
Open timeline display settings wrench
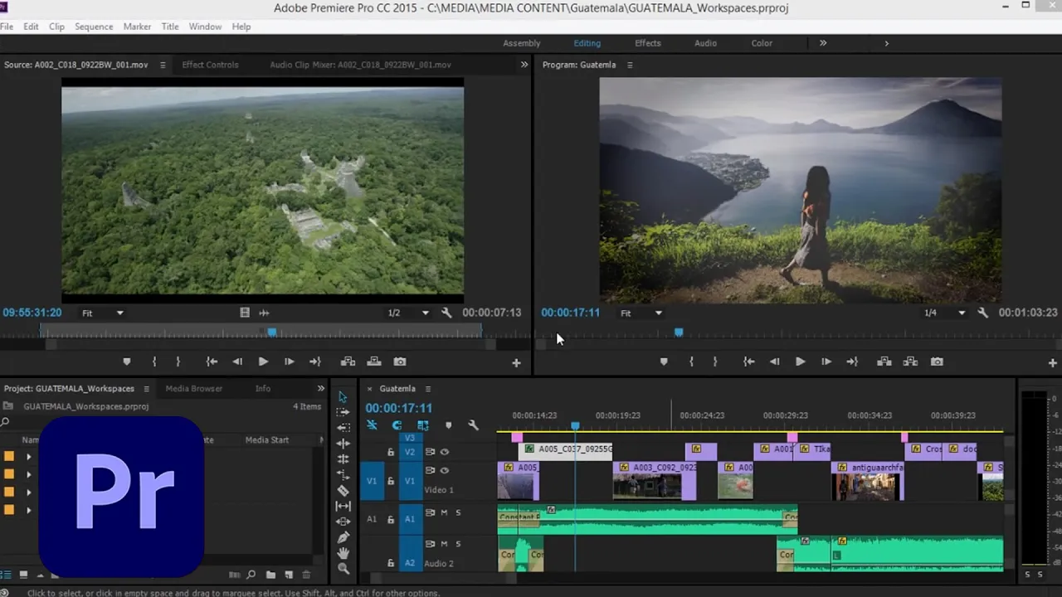(x=473, y=425)
